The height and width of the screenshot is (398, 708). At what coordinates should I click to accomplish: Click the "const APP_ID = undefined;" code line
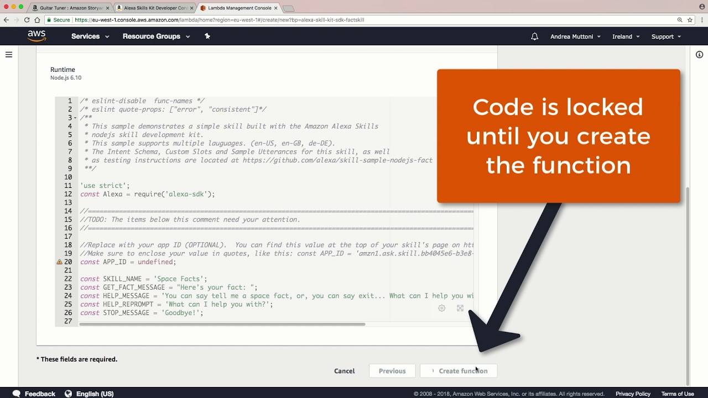pyautogui.click(x=128, y=262)
